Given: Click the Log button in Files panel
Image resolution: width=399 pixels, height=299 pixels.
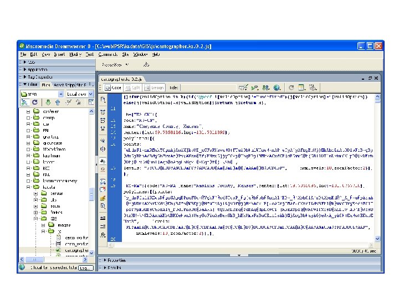Looking at the screenshot, I should pos(85,268).
